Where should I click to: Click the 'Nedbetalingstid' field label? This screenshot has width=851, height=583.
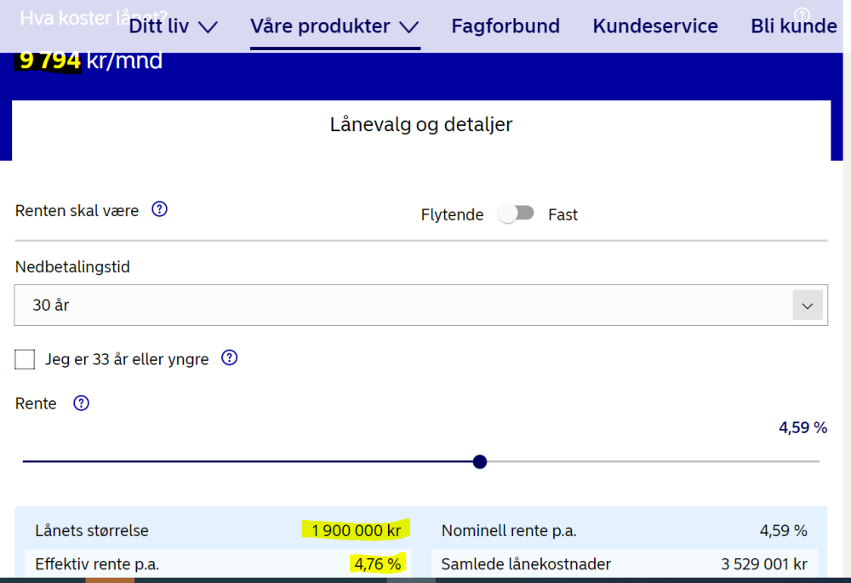click(x=72, y=267)
